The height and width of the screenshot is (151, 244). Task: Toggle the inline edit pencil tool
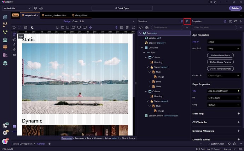[x=14, y=34]
